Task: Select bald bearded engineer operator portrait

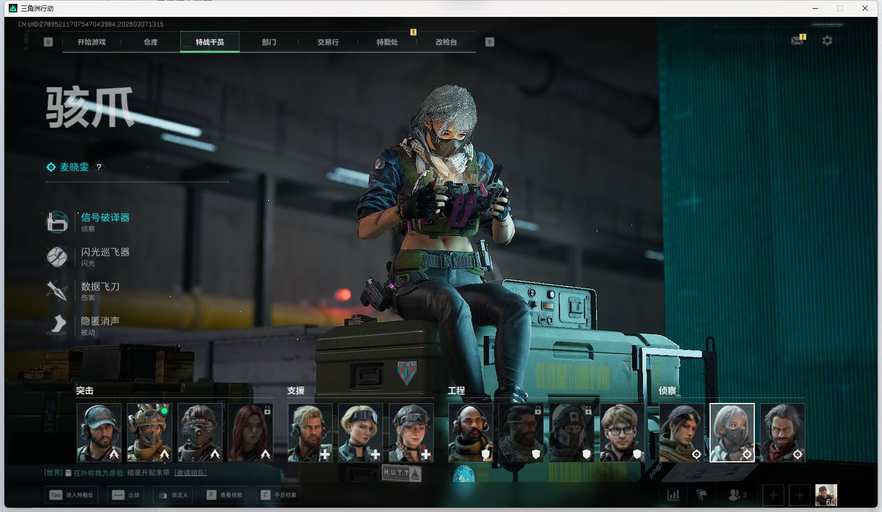Action: 470,433
